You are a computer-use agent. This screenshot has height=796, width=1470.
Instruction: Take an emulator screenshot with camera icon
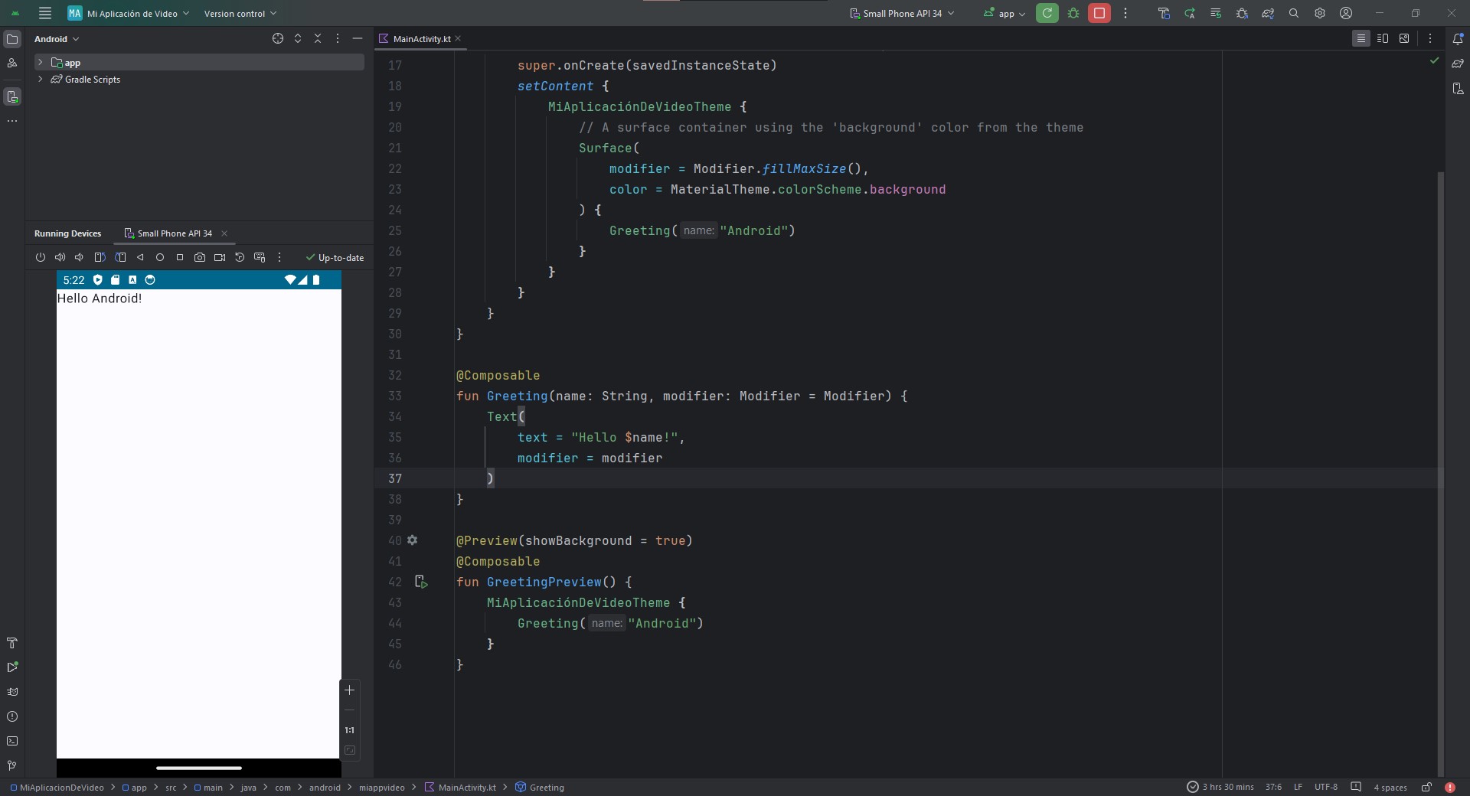200,258
